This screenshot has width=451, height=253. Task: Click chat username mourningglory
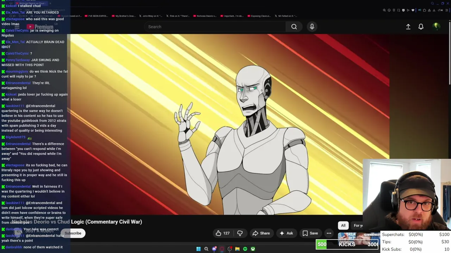pos(17,72)
